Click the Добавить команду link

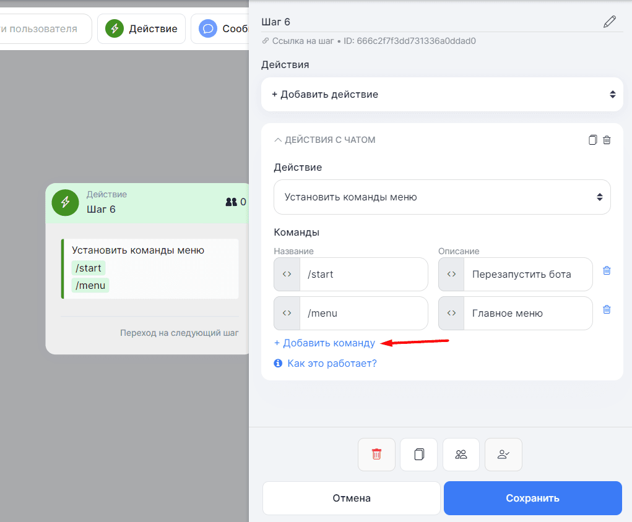(324, 343)
